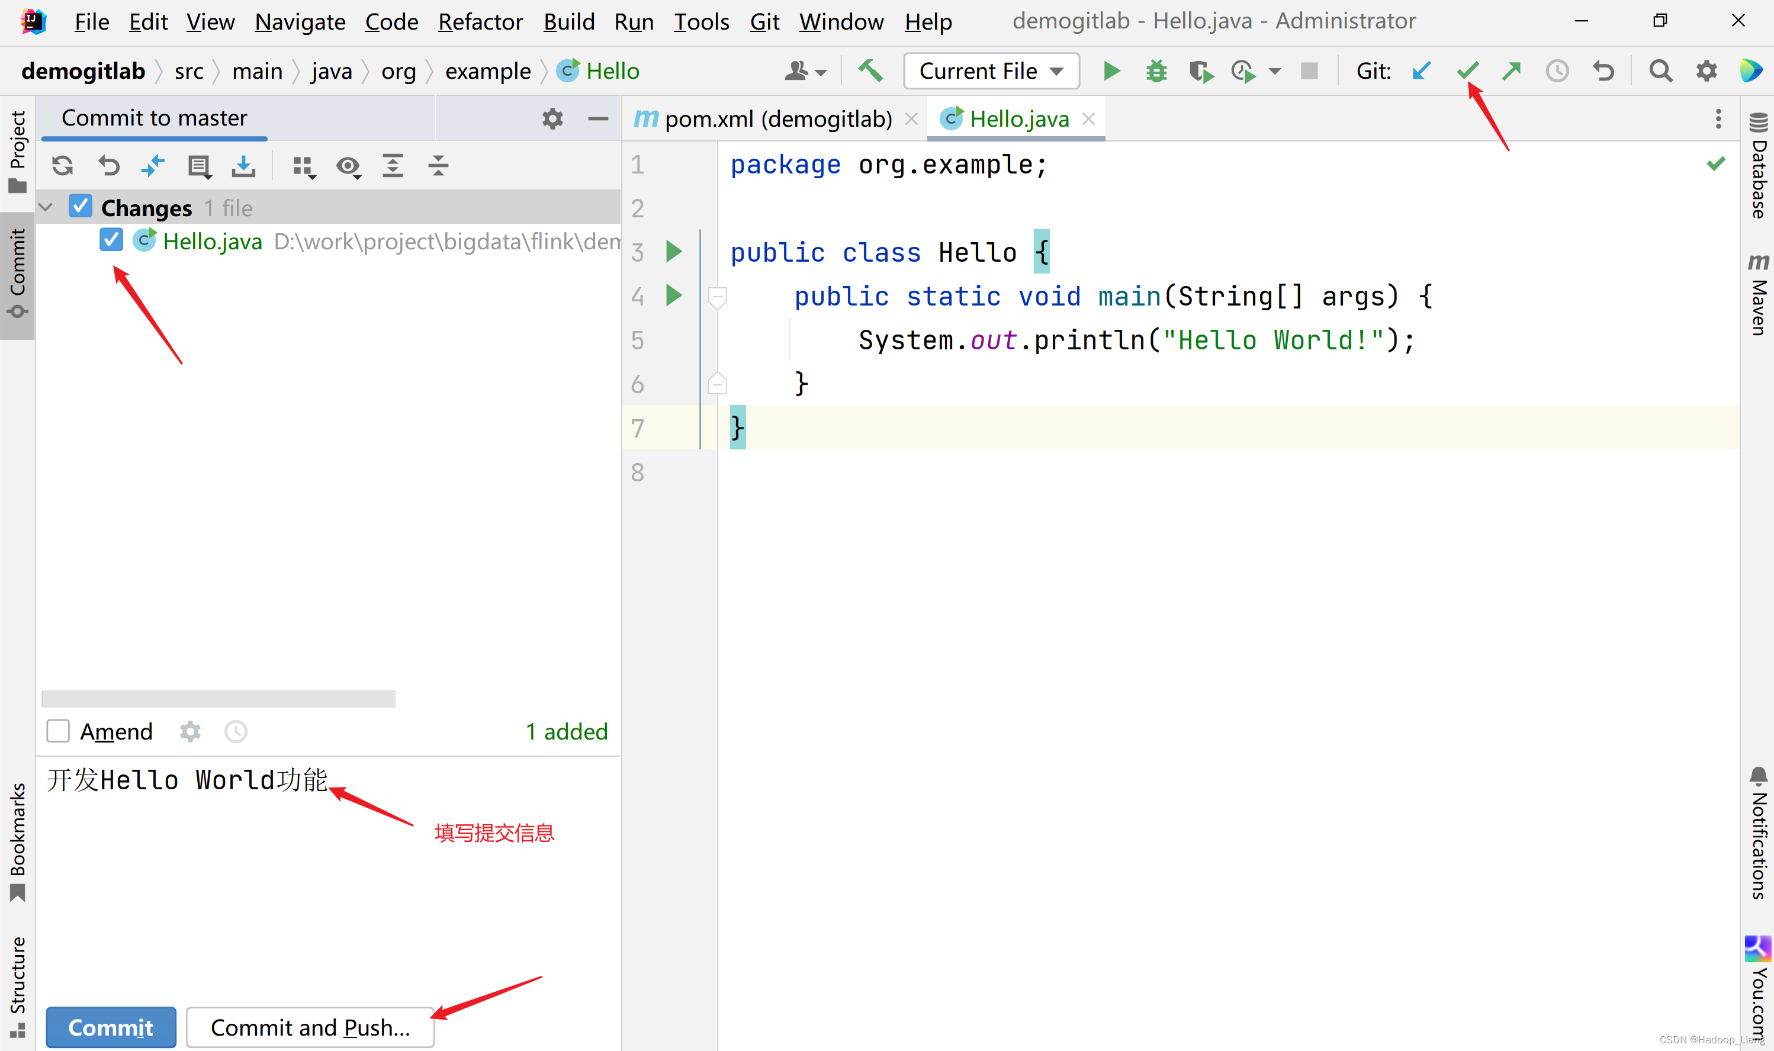Toggle the Changes group checkbox

[81, 207]
